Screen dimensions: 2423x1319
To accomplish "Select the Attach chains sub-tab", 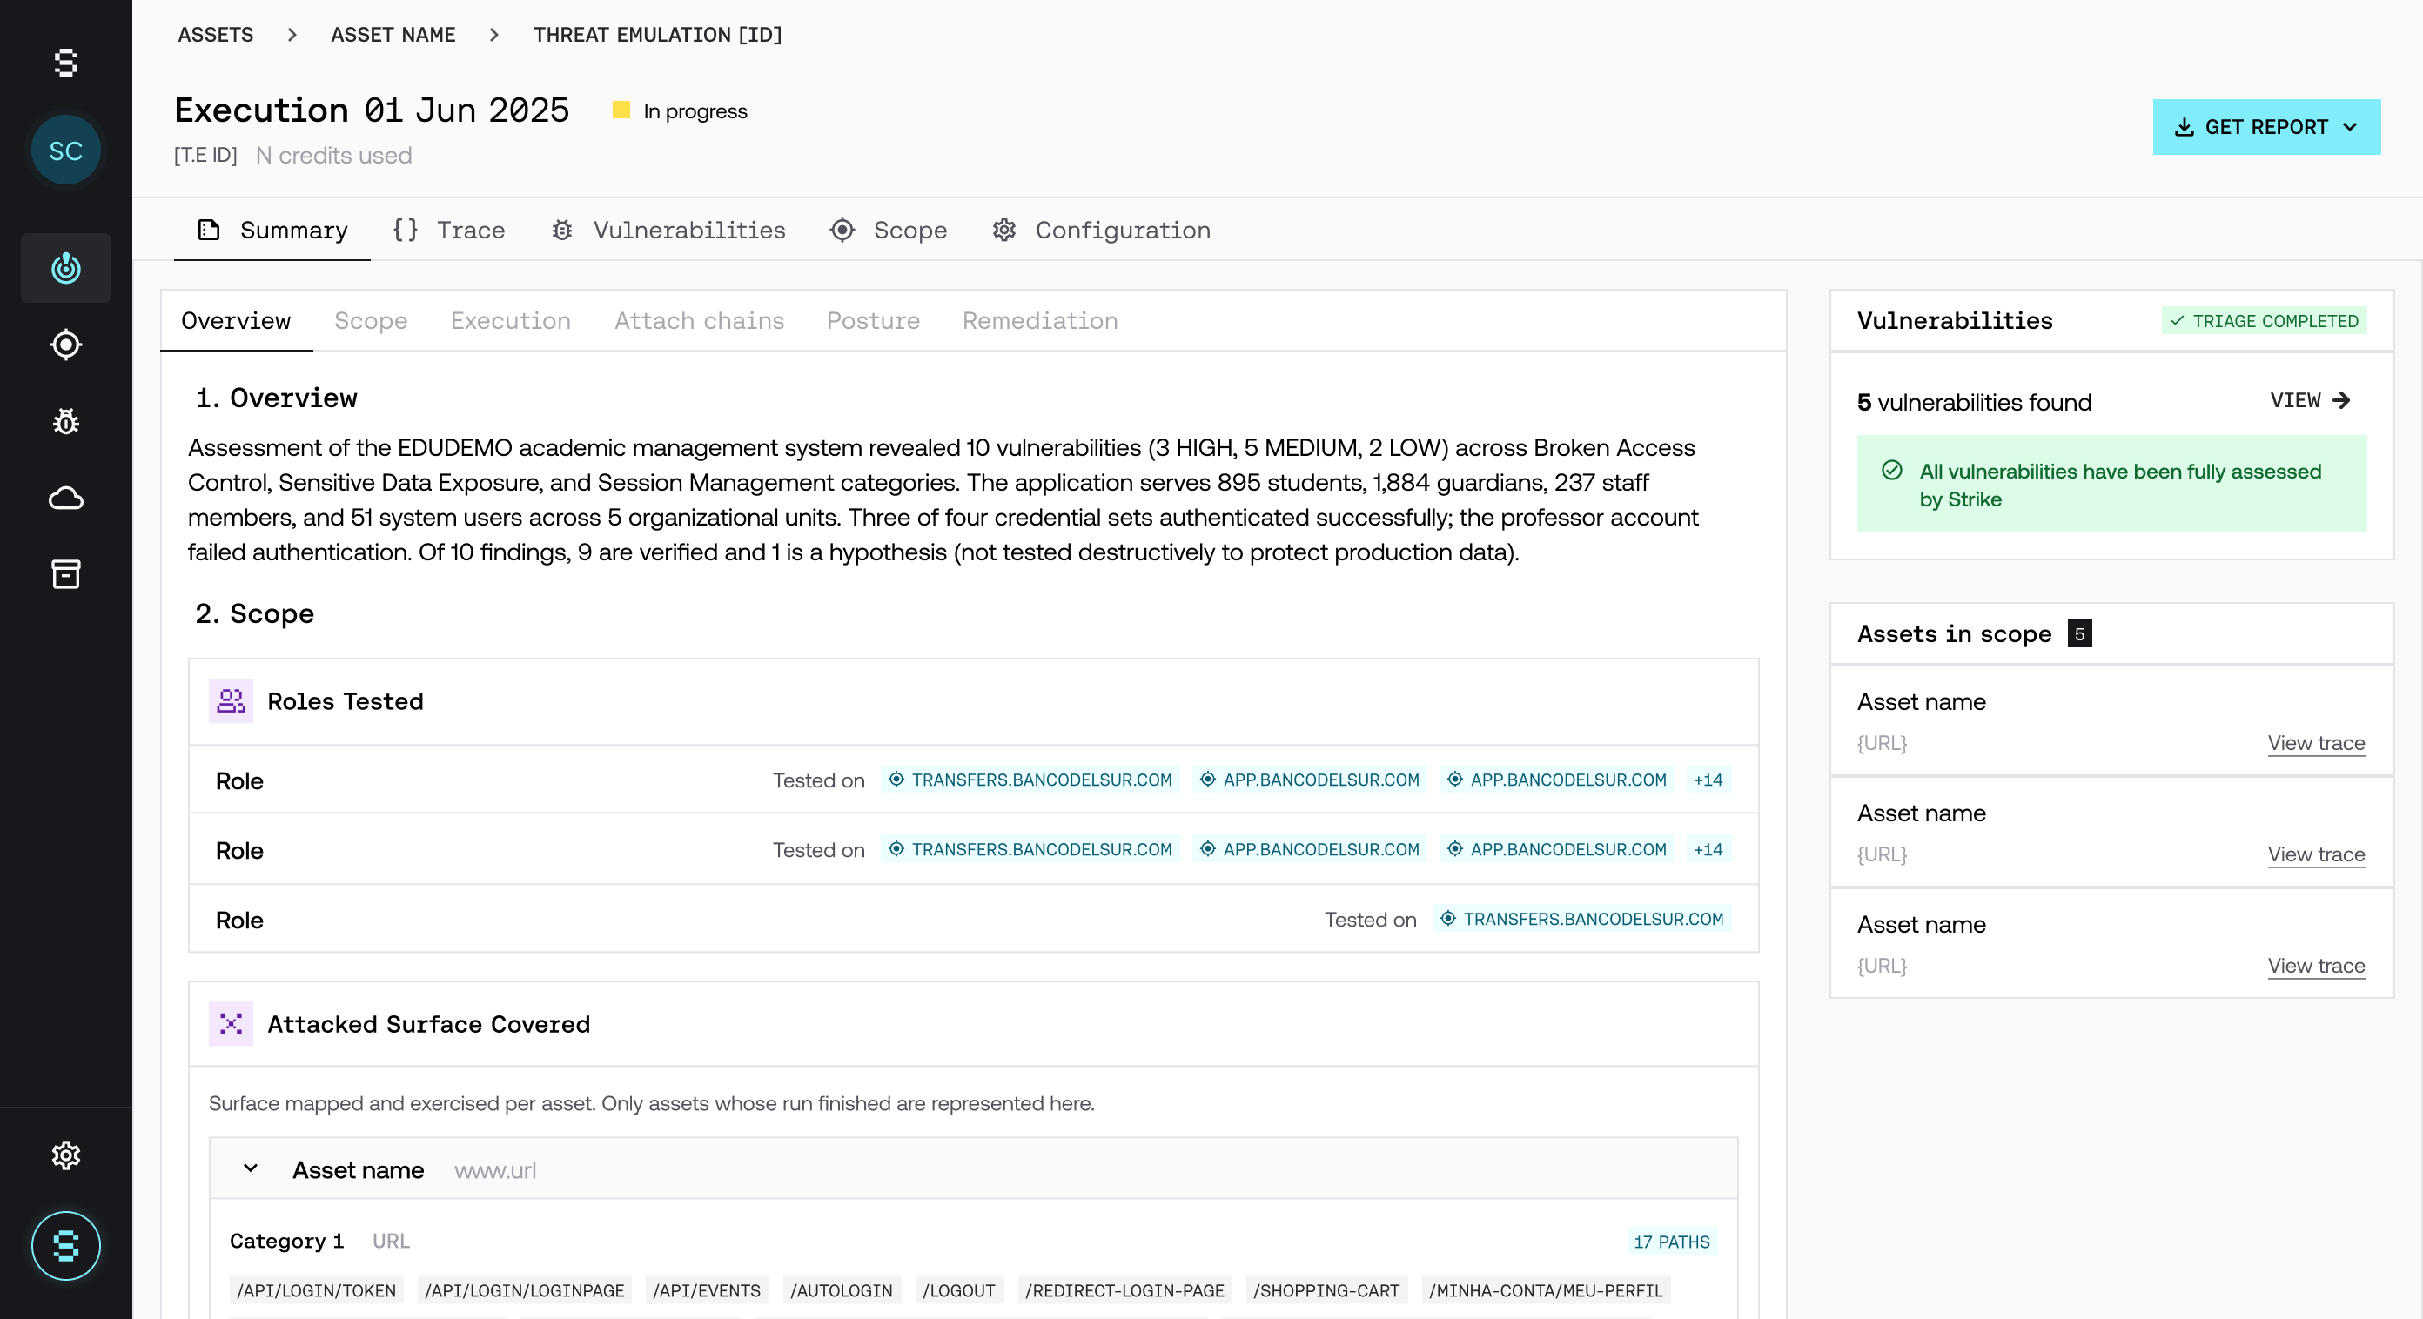I will click(x=699, y=320).
